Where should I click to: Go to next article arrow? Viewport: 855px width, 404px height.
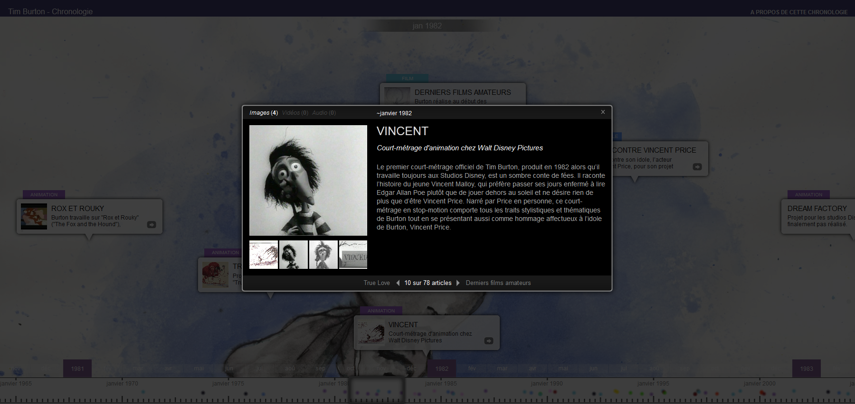tap(458, 283)
